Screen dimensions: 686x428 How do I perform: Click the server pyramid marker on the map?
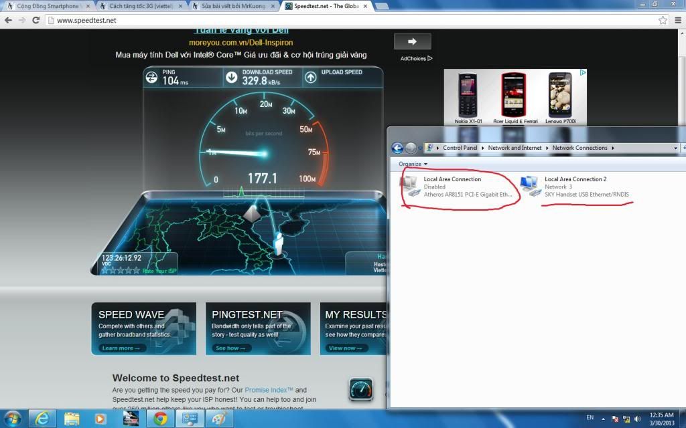tap(252, 213)
